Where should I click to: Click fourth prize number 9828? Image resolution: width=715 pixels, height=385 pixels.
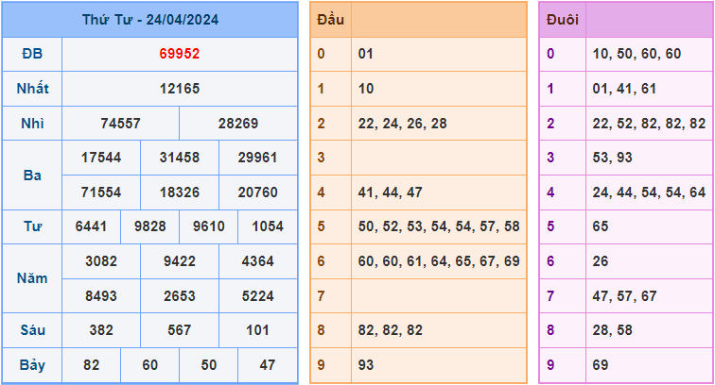coord(150,226)
